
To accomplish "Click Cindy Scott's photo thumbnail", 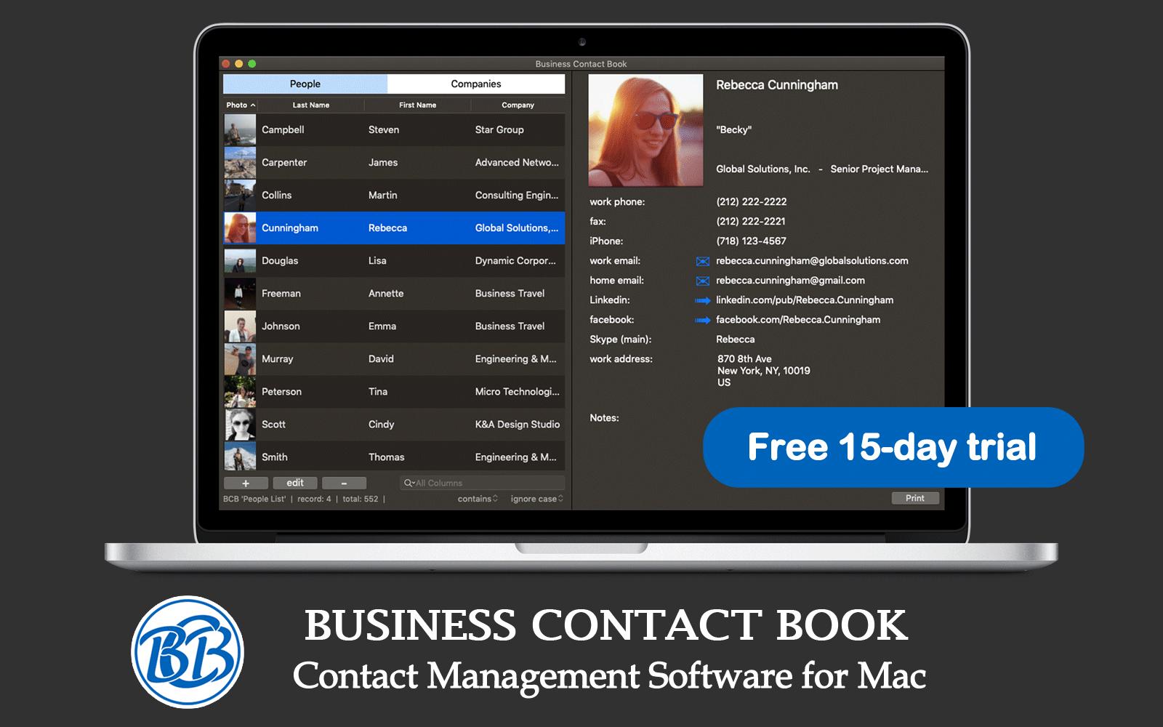I will (240, 425).
